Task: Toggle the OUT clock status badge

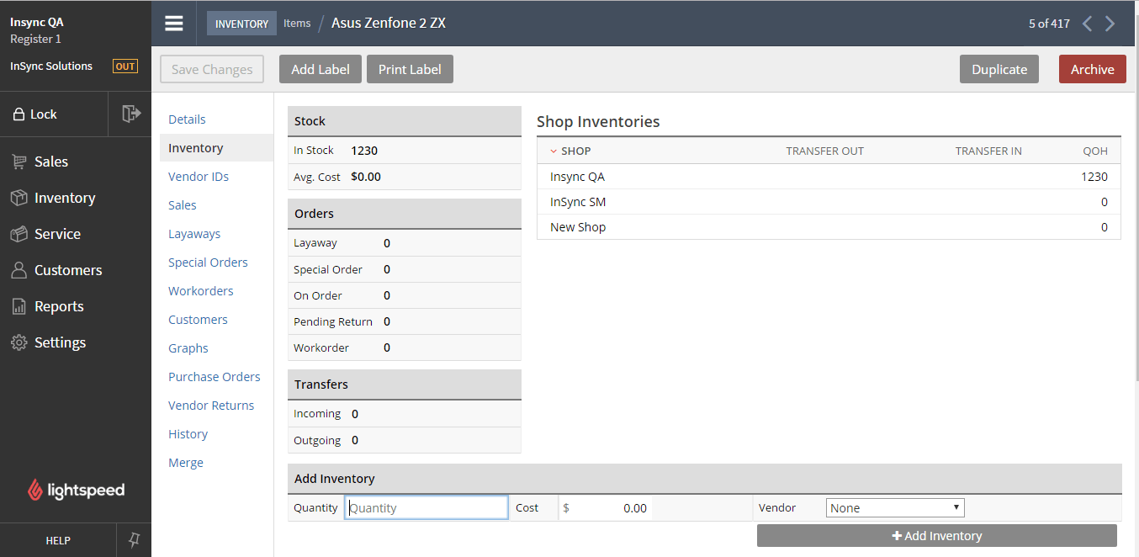Action: [x=125, y=66]
